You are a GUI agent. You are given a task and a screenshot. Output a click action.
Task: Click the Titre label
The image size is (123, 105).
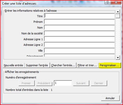click(x=40, y=16)
